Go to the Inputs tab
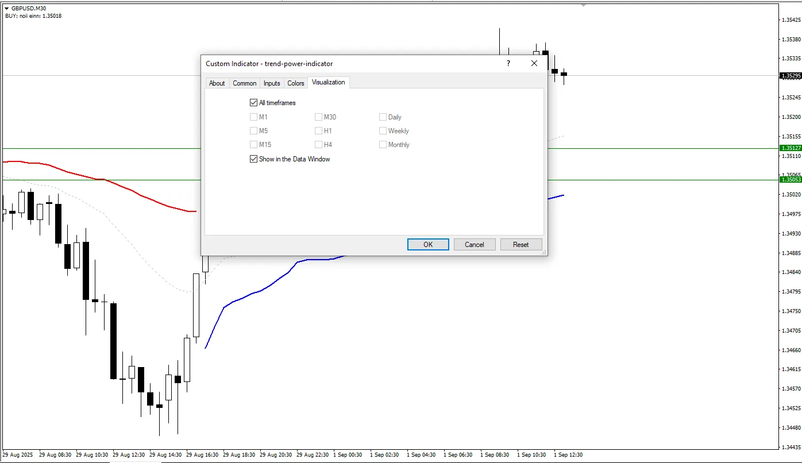802x463 pixels. (272, 83)
